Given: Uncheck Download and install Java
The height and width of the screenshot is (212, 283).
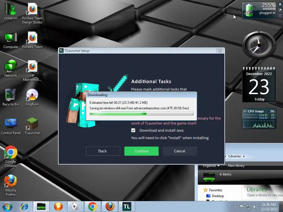Looking at the screenshot, I should tap(133, 130).
